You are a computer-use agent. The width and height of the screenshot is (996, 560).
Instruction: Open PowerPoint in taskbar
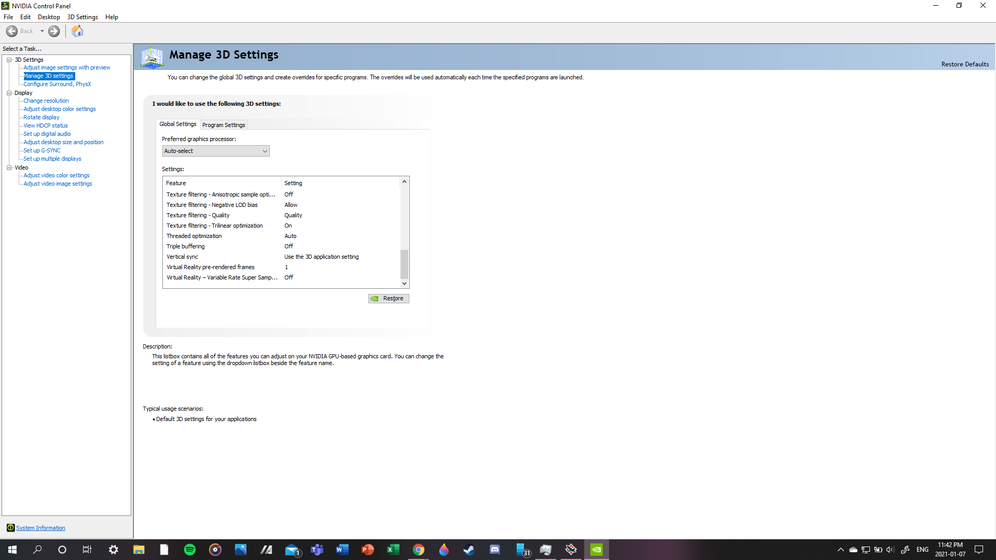pyautogui.click(x=368, y=550)
